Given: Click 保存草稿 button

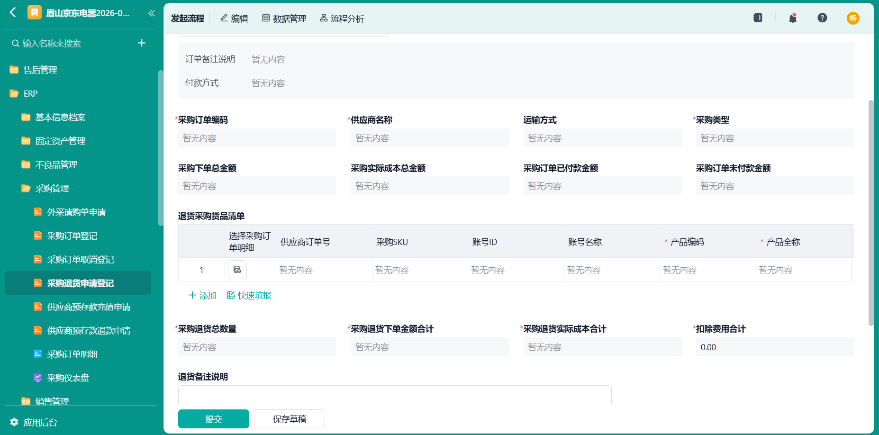Looking at the screenshot, I should click(290, 419).
